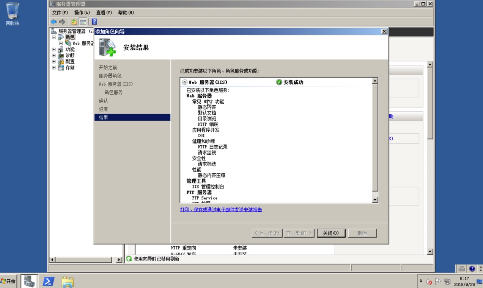Viewport: 483px width, 288px height.
Task: Click the tree pane horizontal scroll right arrow
Action: pos(119,260)
